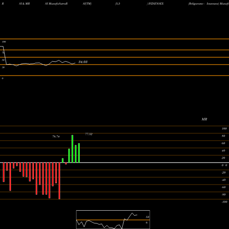Click the last green bar on the right

tap(79, 153)
